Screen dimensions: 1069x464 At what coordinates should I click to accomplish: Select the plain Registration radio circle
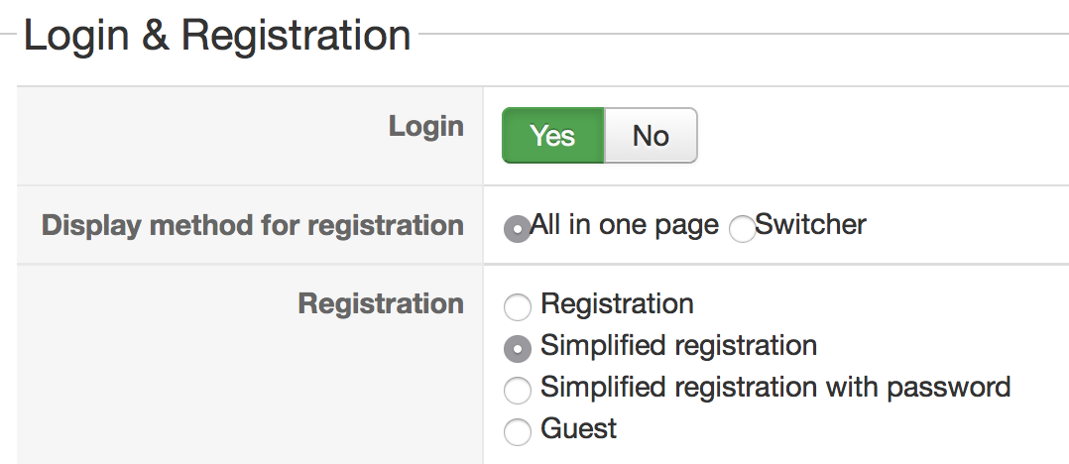pyautogui.click(x=518, y=307)
